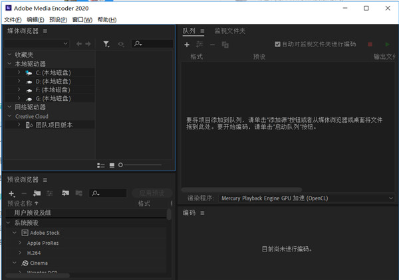Click the green start queue button
Screen dimensions: 399x280
pos(388,44)
